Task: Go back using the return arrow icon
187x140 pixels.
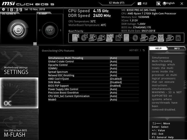Action: tap(144, 50)
